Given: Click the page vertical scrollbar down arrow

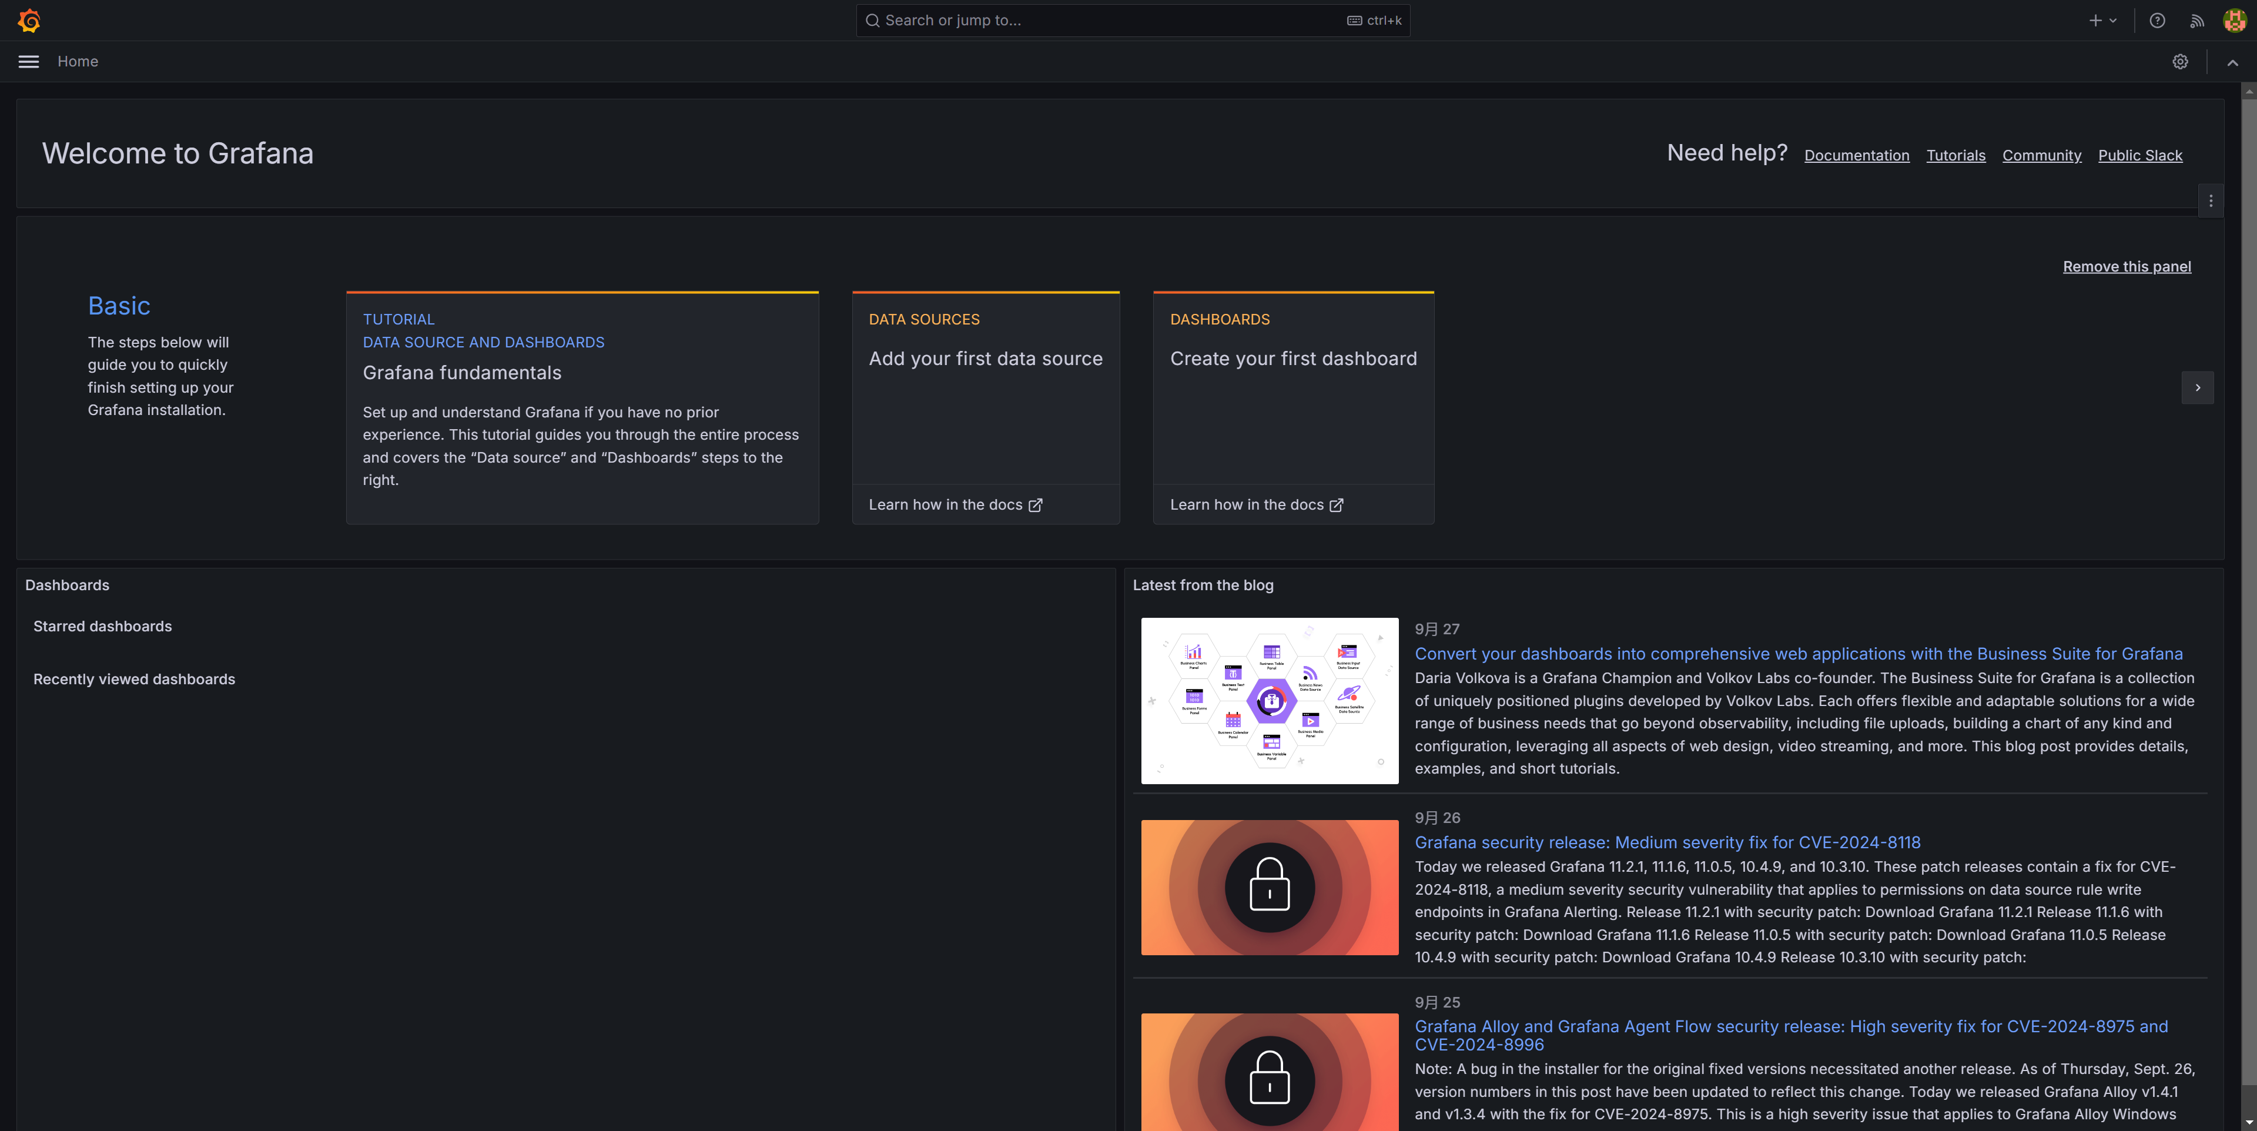Looking at the screenshot, I should [x=2249, y=1122].
